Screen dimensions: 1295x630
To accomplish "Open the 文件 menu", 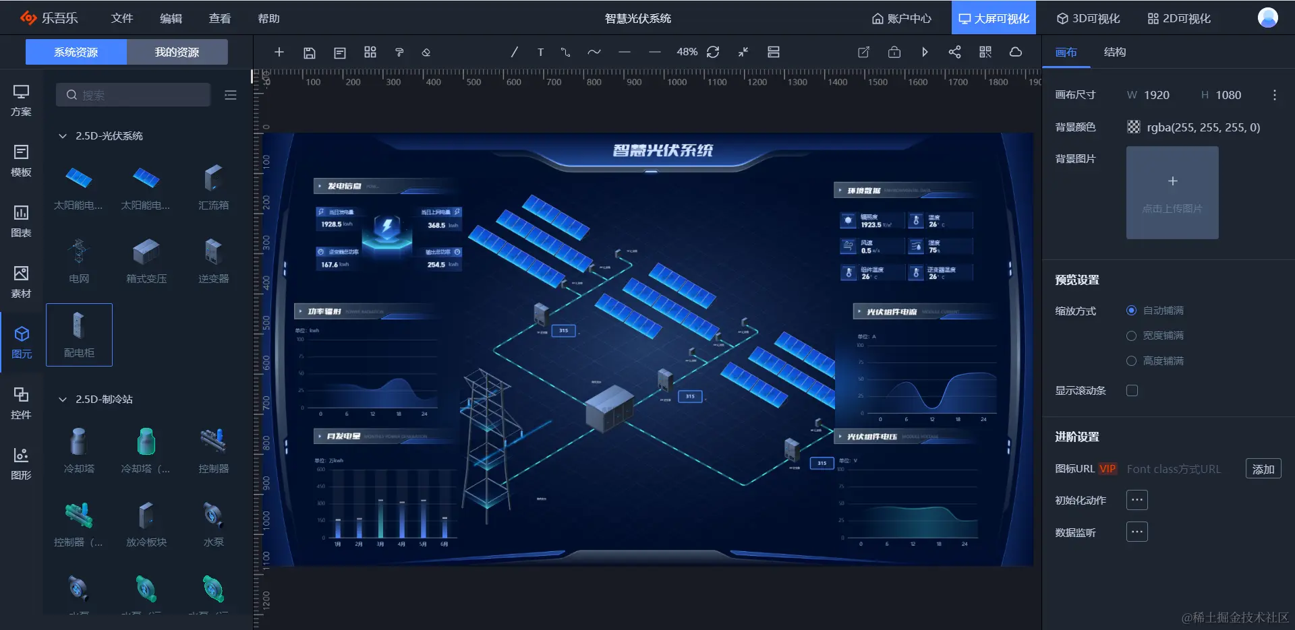I will (122, 18).
